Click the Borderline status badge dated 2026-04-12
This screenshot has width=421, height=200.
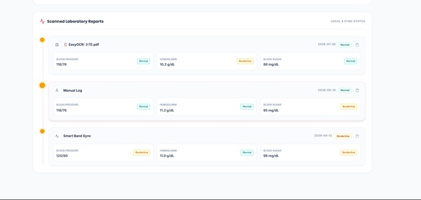click(343, 136)
